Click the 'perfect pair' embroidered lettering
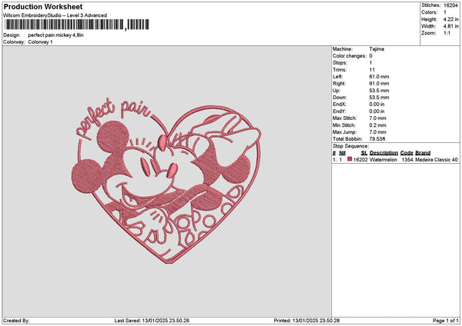 click(x=113, y=118)
